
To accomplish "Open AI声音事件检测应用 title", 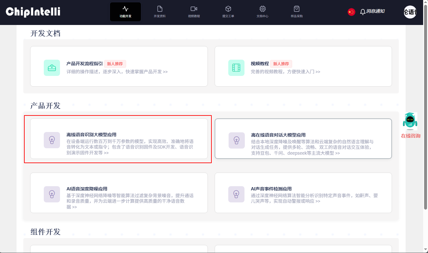I will coord(271,189).
